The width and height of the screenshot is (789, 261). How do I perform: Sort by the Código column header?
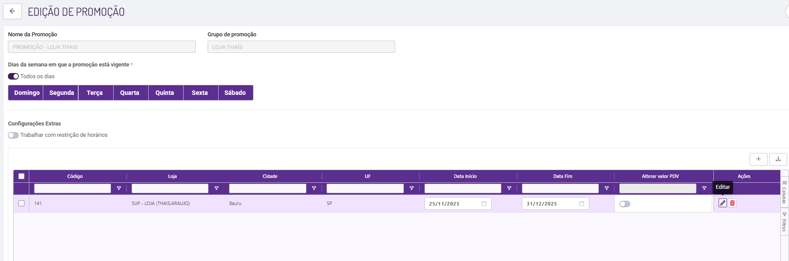(x=75, y=176)
